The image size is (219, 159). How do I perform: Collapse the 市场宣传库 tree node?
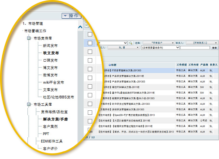pos(29,38)
